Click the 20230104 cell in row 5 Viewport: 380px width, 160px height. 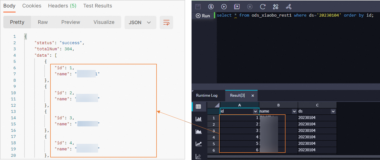pyautogui.click(x=317, y=144)
